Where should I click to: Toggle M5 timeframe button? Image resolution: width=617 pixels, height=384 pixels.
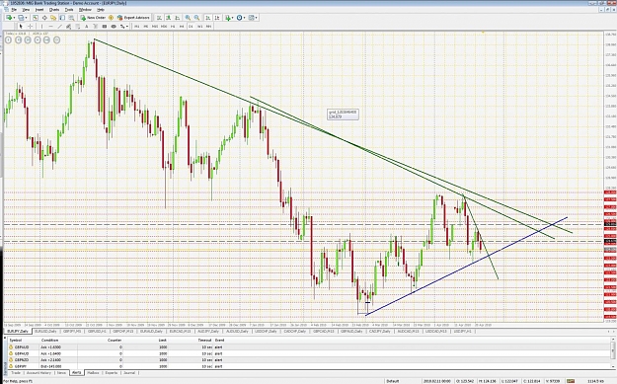(x=146, y=27)
